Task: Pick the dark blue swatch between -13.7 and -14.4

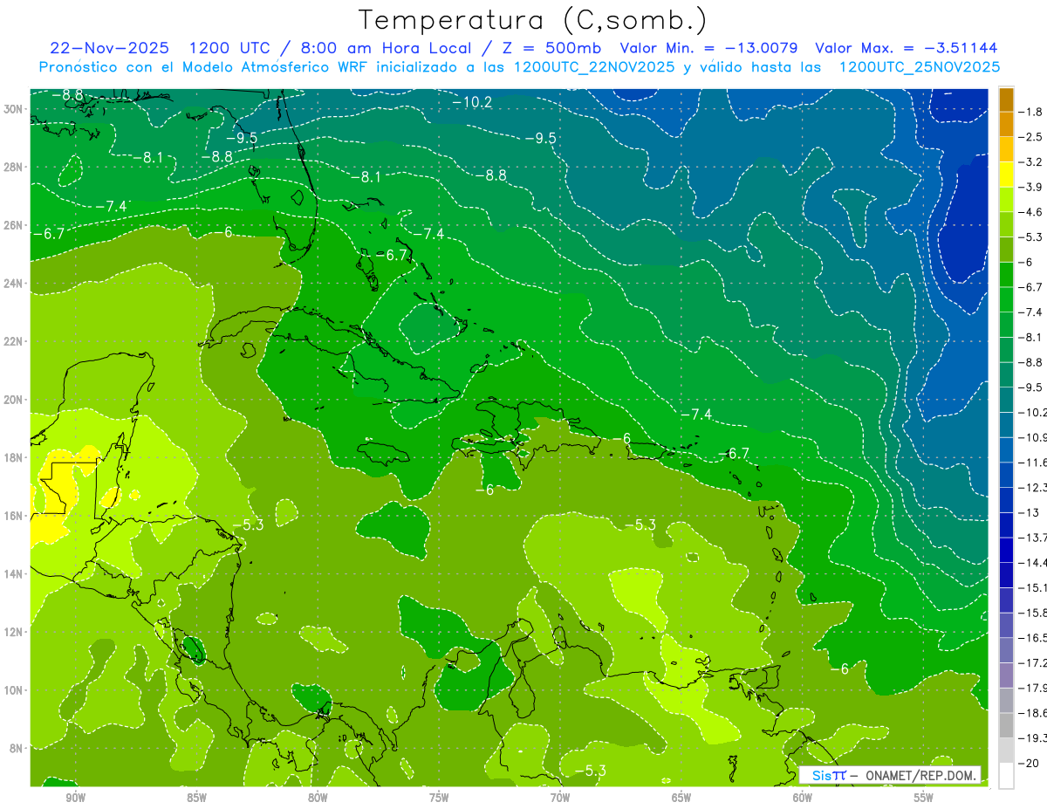Action: (x=1006, y=550)
